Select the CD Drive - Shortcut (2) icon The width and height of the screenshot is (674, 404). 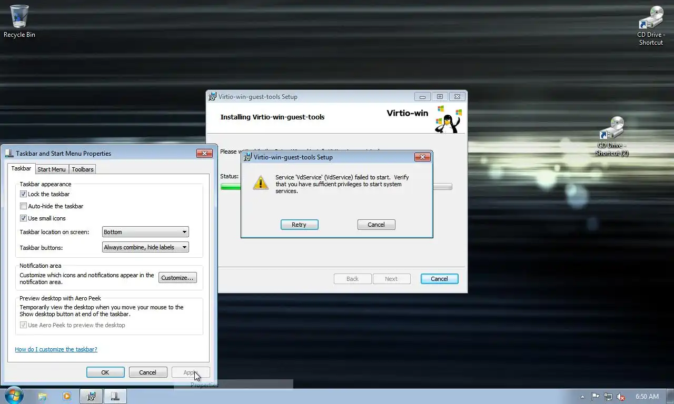point(611,136)
